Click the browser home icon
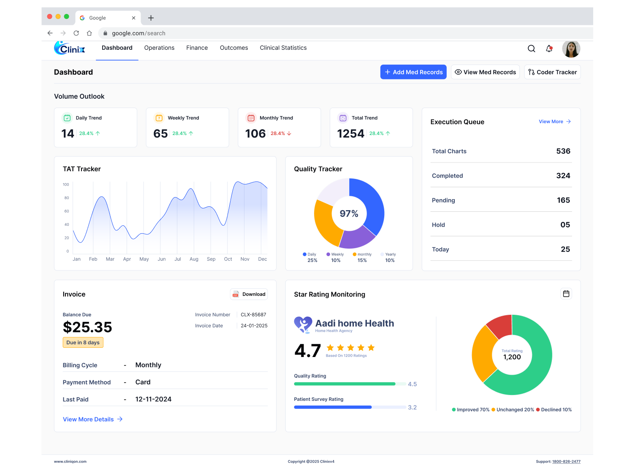The width and height of the screenshot is (635, 476). (90, 33)
